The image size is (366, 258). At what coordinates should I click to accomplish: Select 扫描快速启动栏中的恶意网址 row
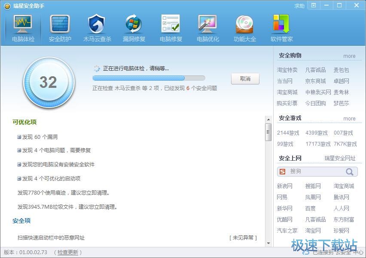pyautogui.click(x=51, y=238)
